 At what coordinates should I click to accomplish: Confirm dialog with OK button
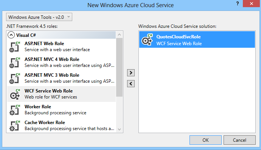point(205,140)
